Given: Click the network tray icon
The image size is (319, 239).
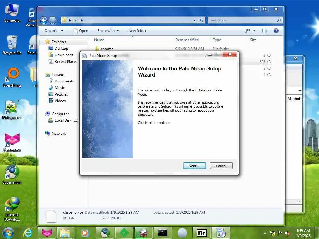Looking at the screenshot, I should tap(272, 233).
